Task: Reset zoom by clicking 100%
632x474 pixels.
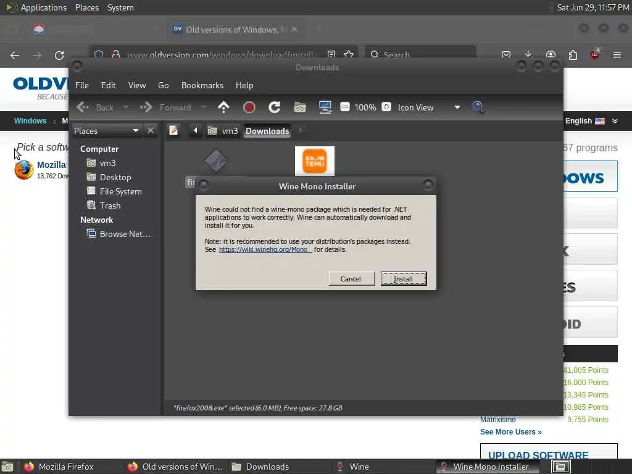Action: [x=365, y=107]
